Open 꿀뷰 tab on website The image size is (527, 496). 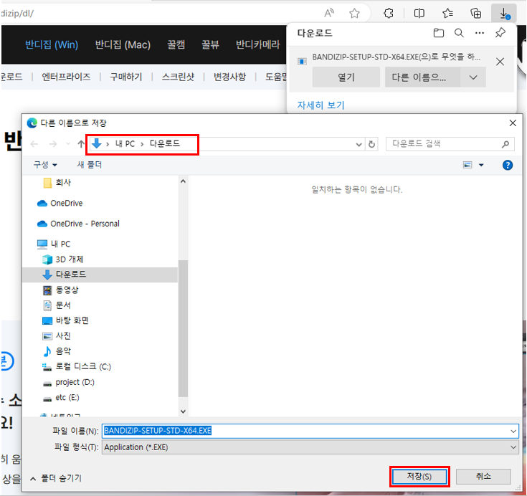coord(210,44)
